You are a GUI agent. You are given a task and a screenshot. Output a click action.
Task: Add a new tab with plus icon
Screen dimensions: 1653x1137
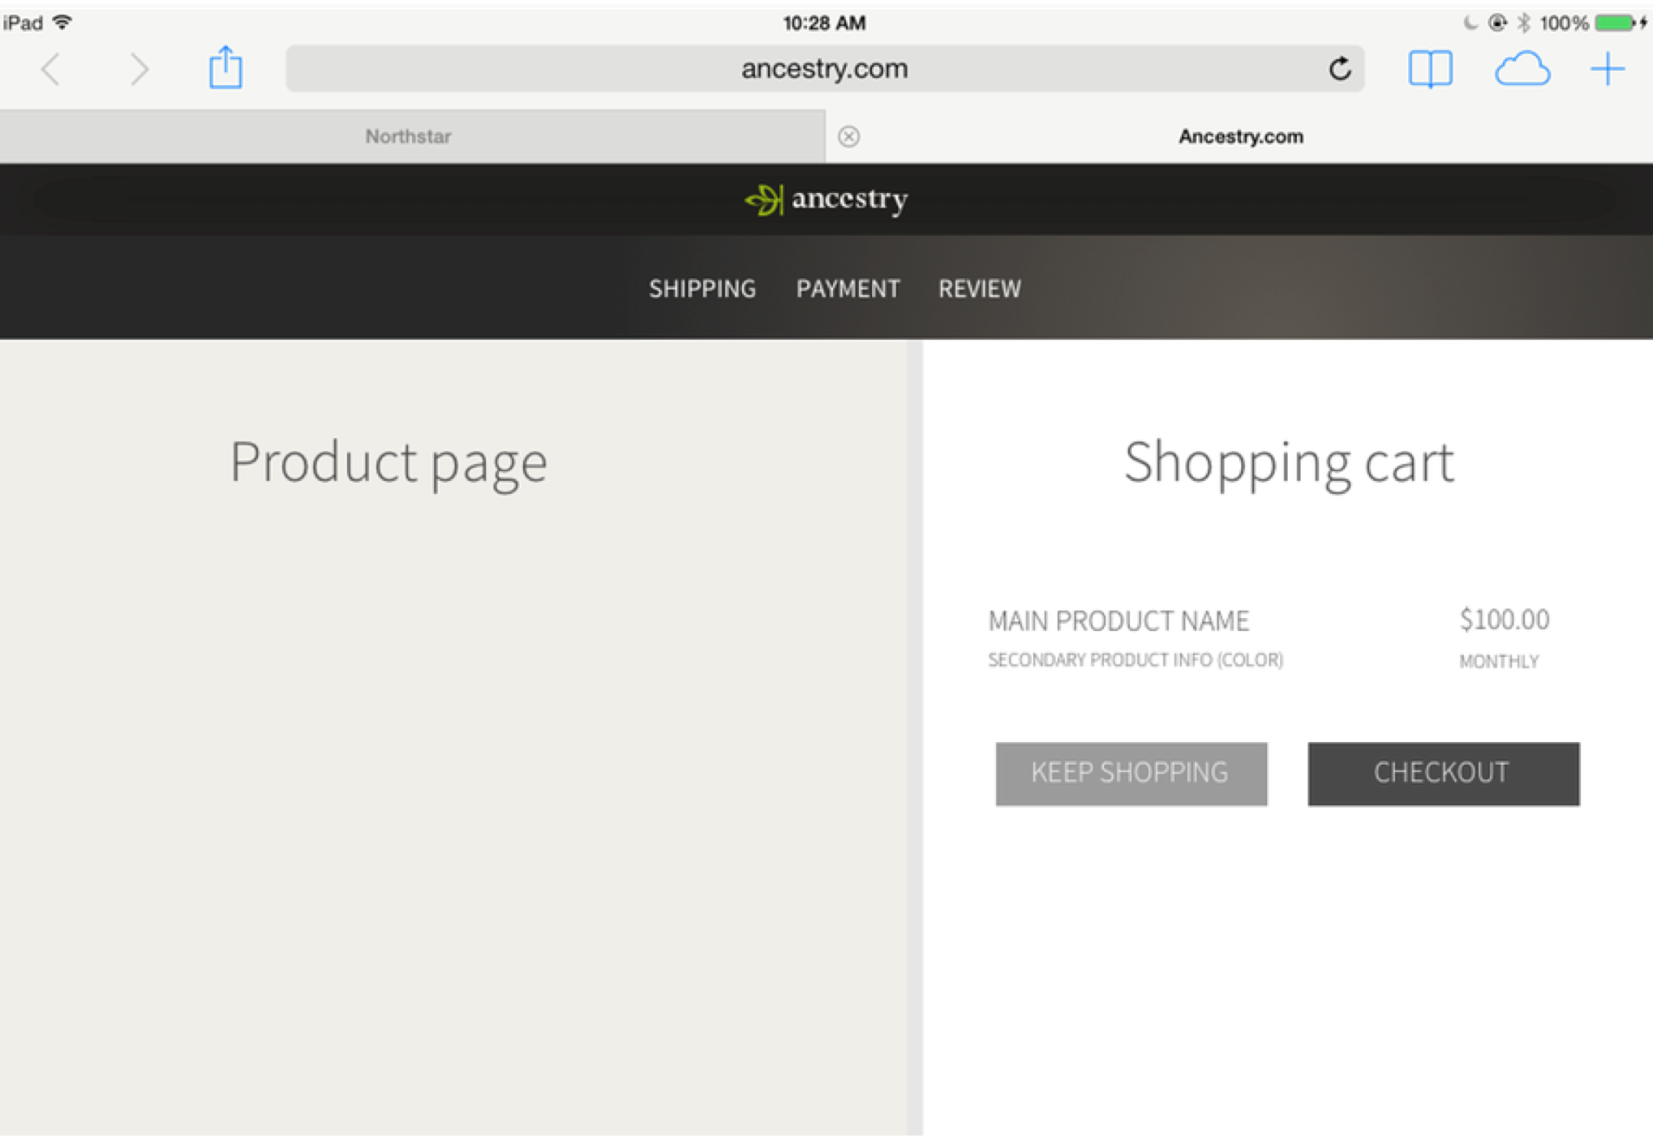click(1607, 69)
